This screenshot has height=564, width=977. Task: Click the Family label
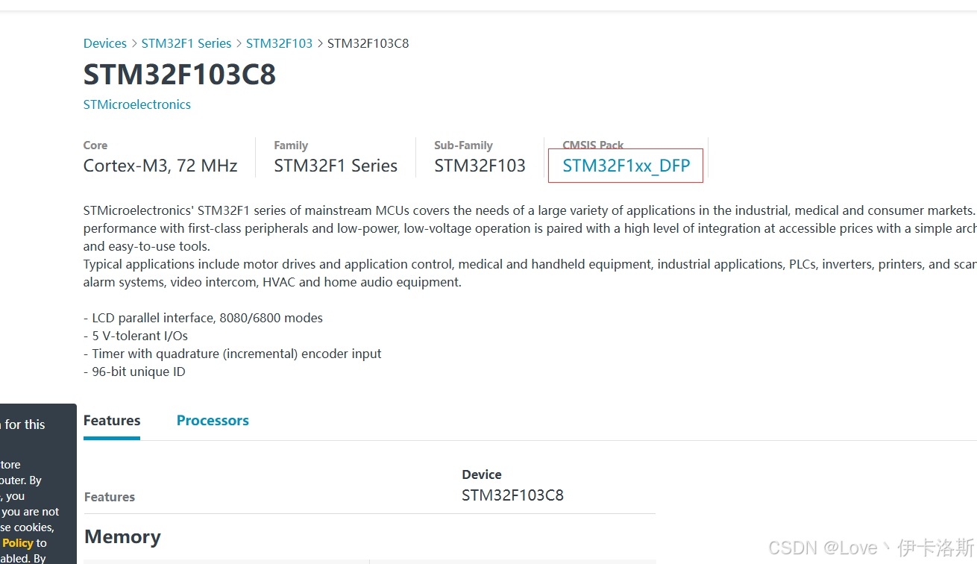point(291,145)
